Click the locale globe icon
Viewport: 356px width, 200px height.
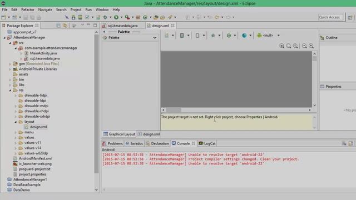coord(244,36)
